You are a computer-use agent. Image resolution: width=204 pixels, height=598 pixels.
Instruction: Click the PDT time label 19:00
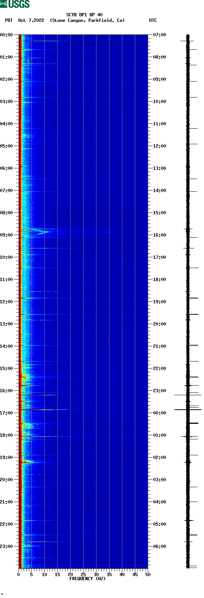coord(7,457)
